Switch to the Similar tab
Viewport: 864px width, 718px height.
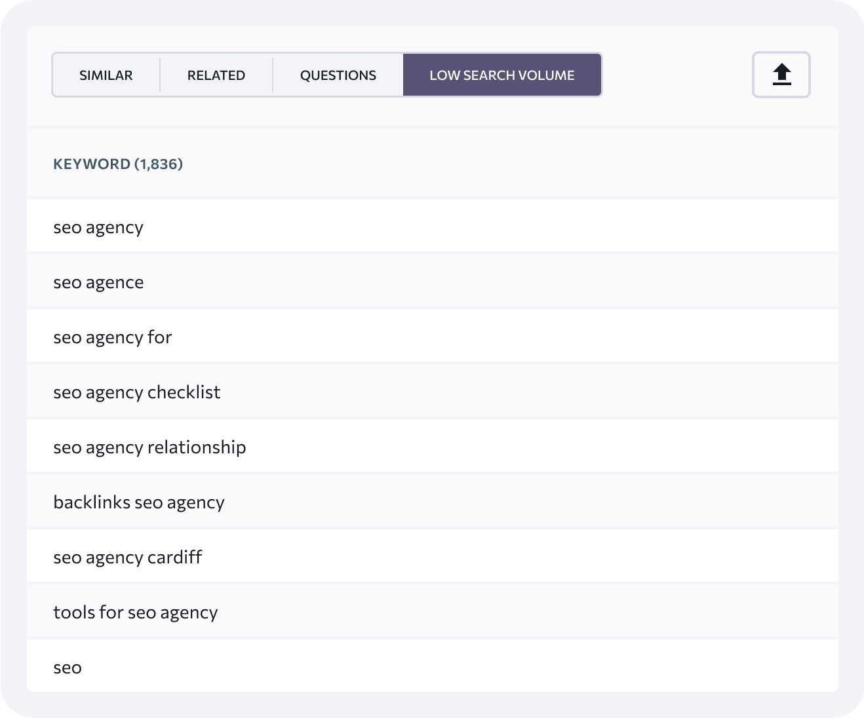(x=106, y=75)
